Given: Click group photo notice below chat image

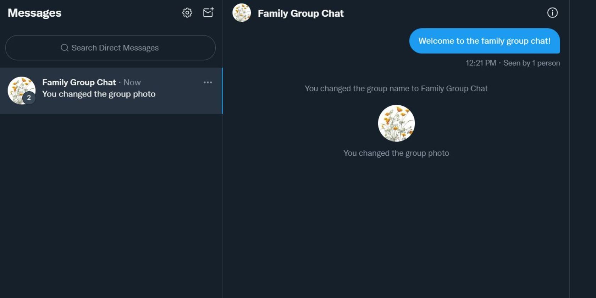Looking at the screenshot, I should 396,153.
